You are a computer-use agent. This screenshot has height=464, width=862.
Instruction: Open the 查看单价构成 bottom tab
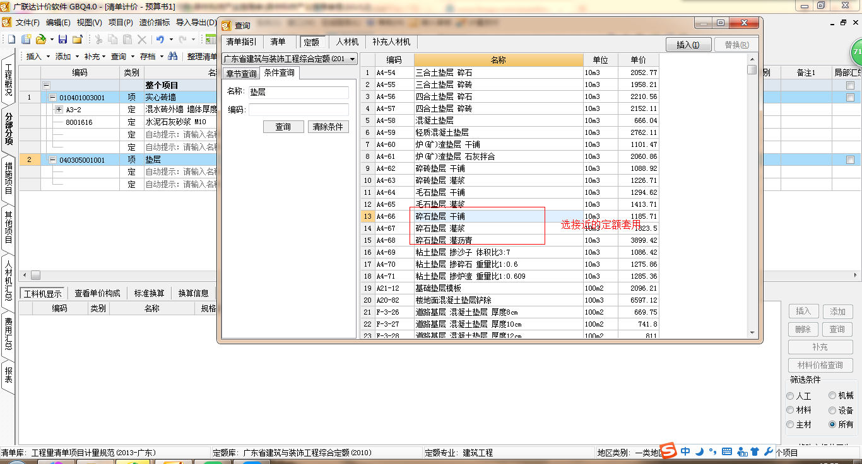97,293
